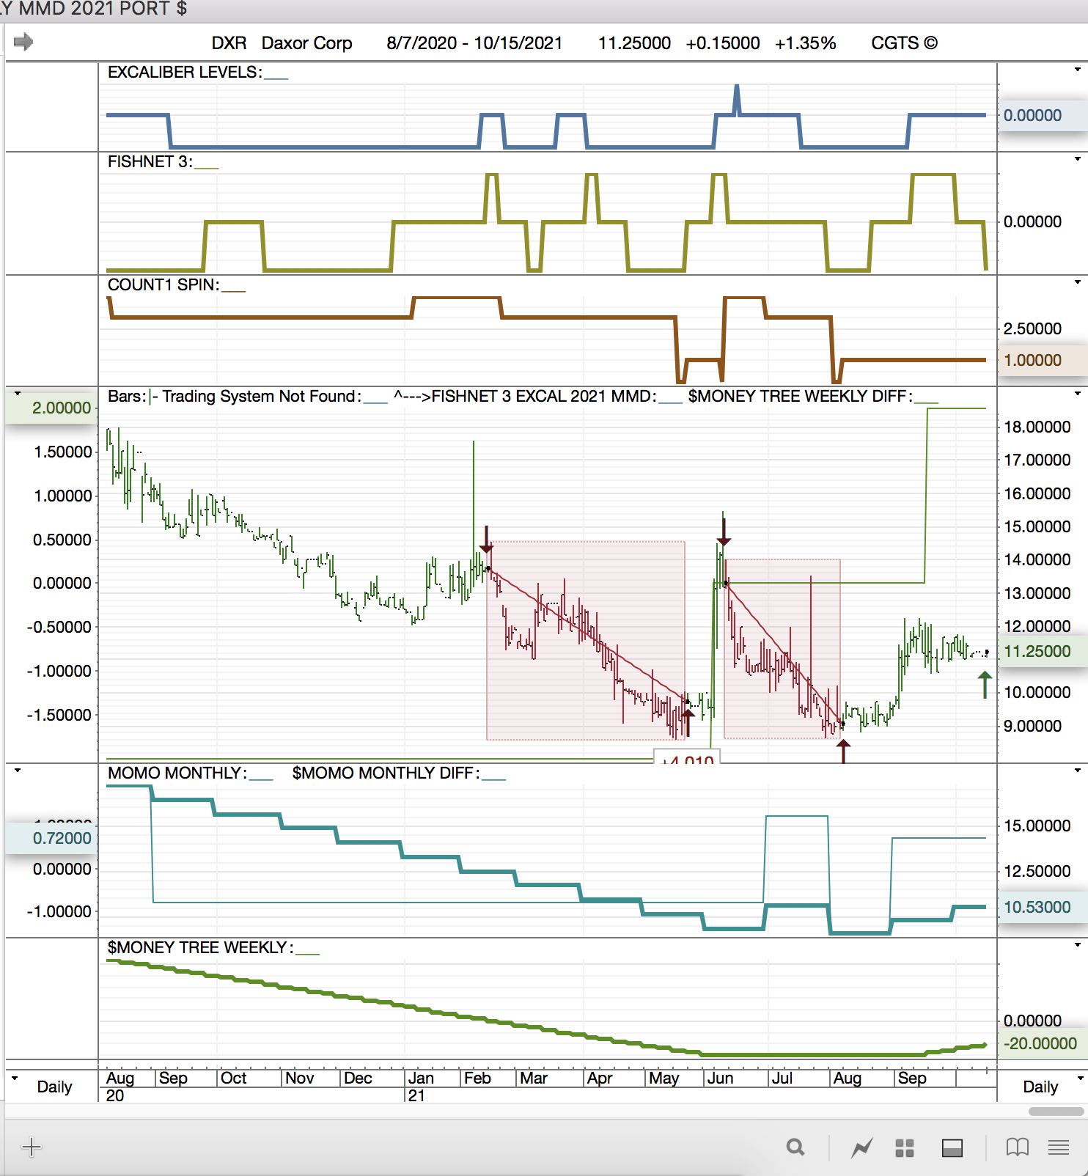
Task: Open right Daily timeframe dropdown arrow
Action: click(x=1079, y=1078)
